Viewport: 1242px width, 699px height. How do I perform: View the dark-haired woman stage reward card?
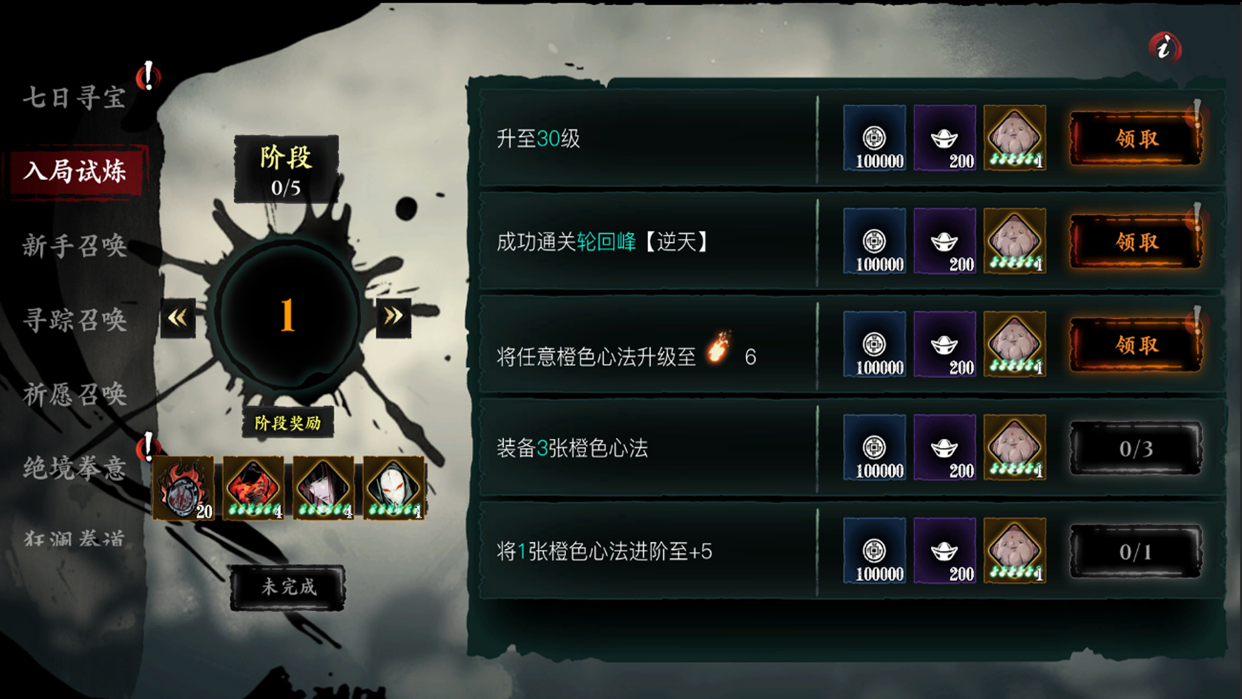click(x=324, y=488)
